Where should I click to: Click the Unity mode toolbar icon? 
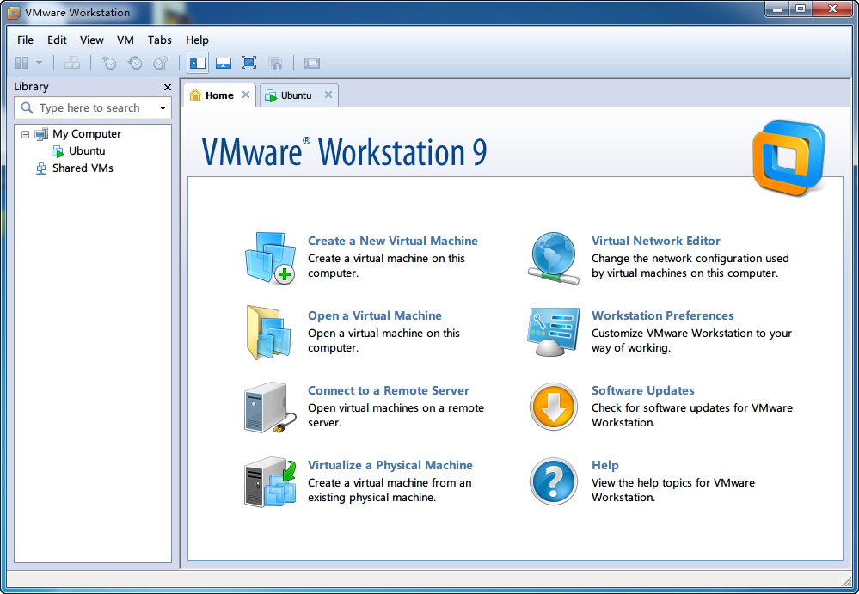coord(275,63)
